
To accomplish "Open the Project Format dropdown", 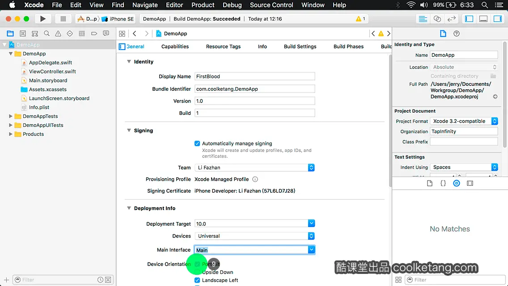I will (x=464, y=121).
